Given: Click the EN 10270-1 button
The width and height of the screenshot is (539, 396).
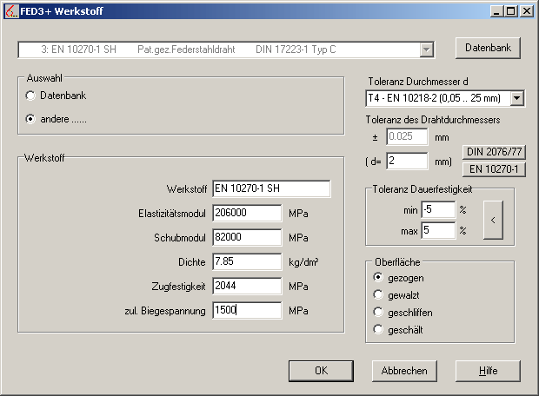Looking at the screenshot, I should (496, 168).
